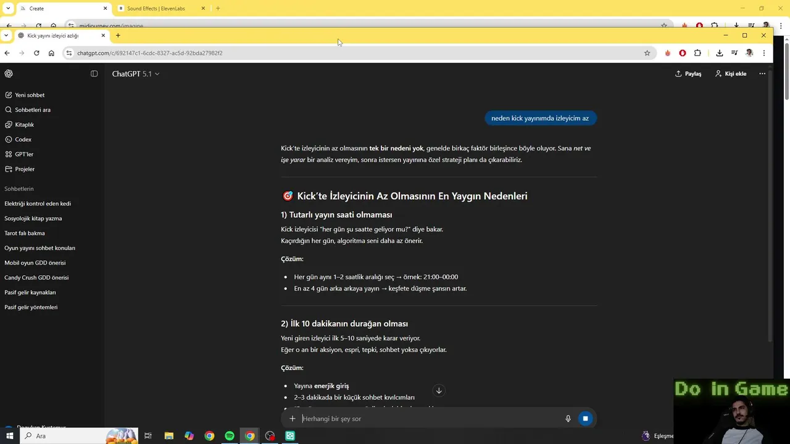Open chat Sosyolojik kitap yazma

52,218
